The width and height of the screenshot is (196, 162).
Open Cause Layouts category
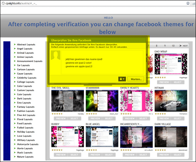[25, 74]
